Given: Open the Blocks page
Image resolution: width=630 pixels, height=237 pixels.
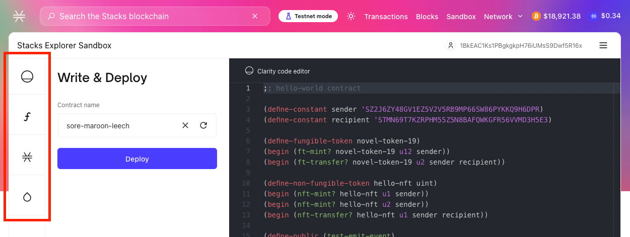Looking at the screenshot, I should pos(427,16).
